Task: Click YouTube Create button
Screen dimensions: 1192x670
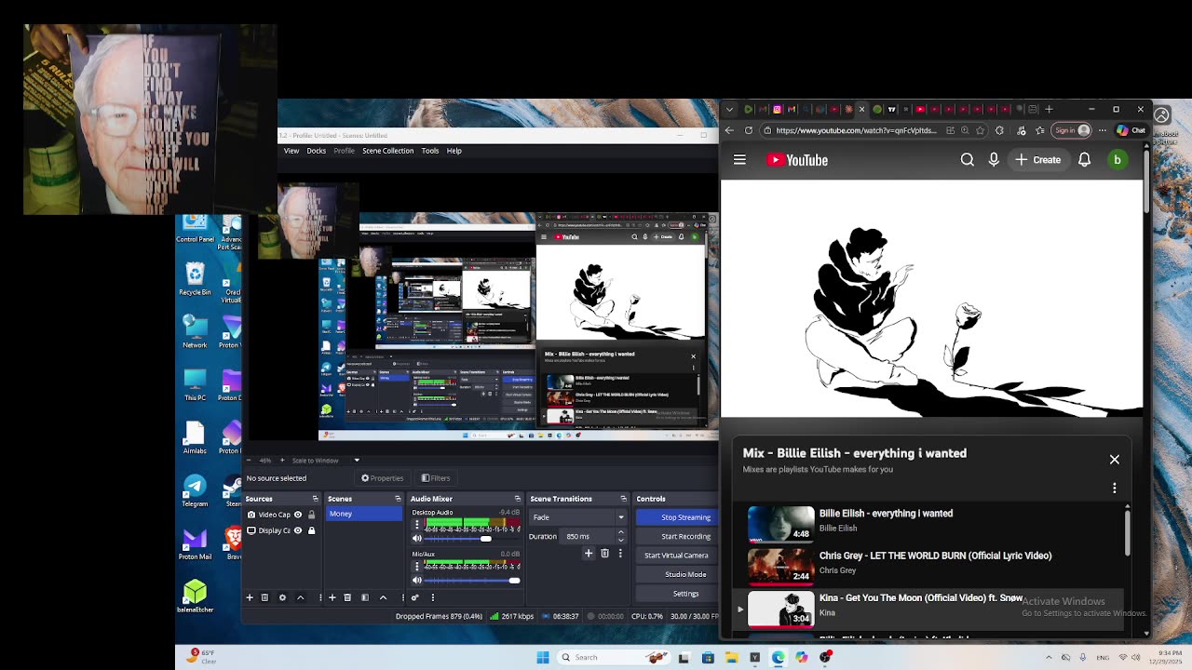Action: pyautogui.click(x=1038, y=160)
